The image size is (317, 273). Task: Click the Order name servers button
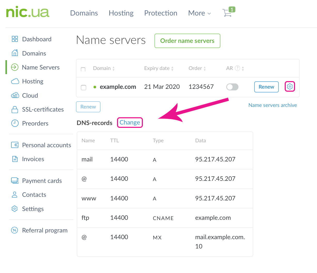click(187, 41)
